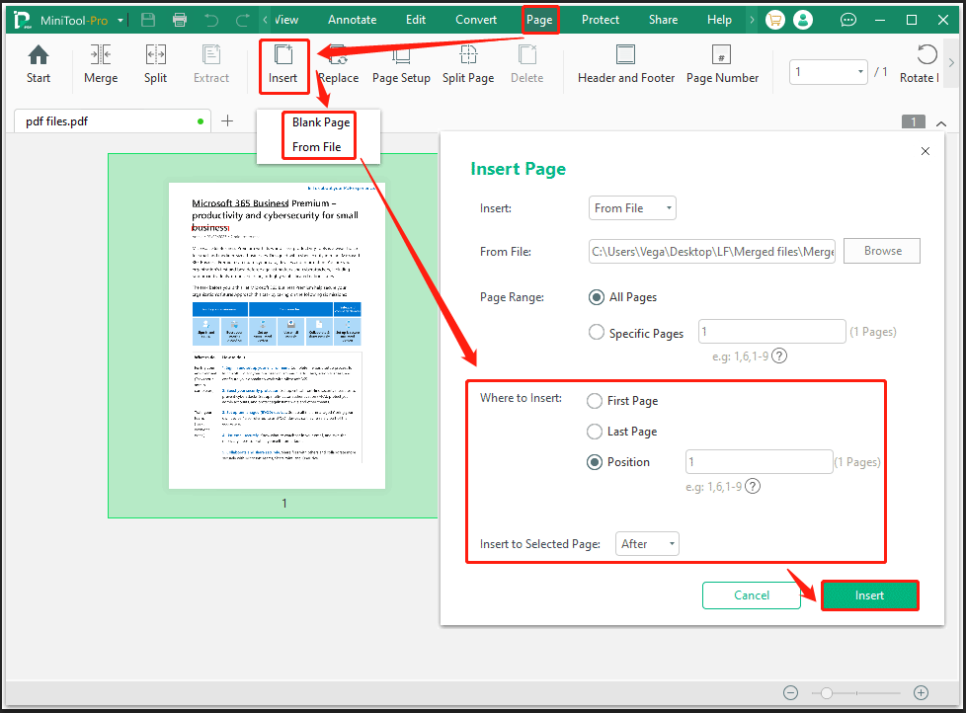The height and width of the screenshot is (713, 966).
Task: Open the Insert to Selected Page dropdown
Action: click(647, 543)
